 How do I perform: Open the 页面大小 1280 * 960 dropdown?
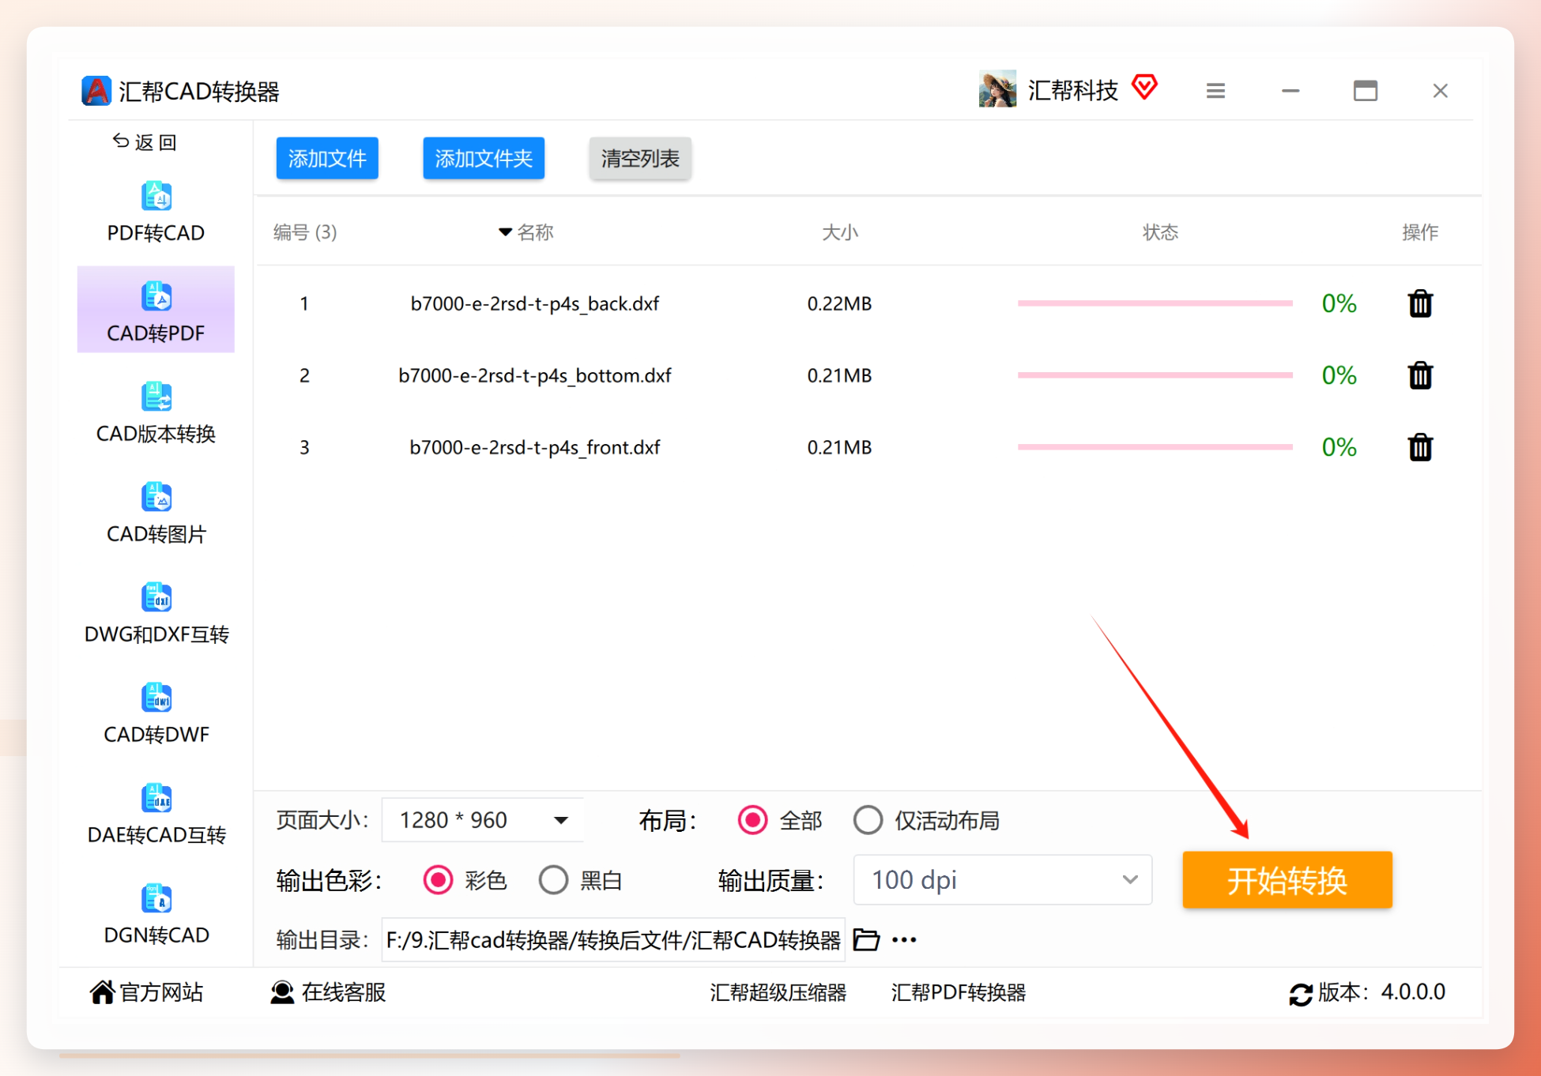[x=483, y=820]
